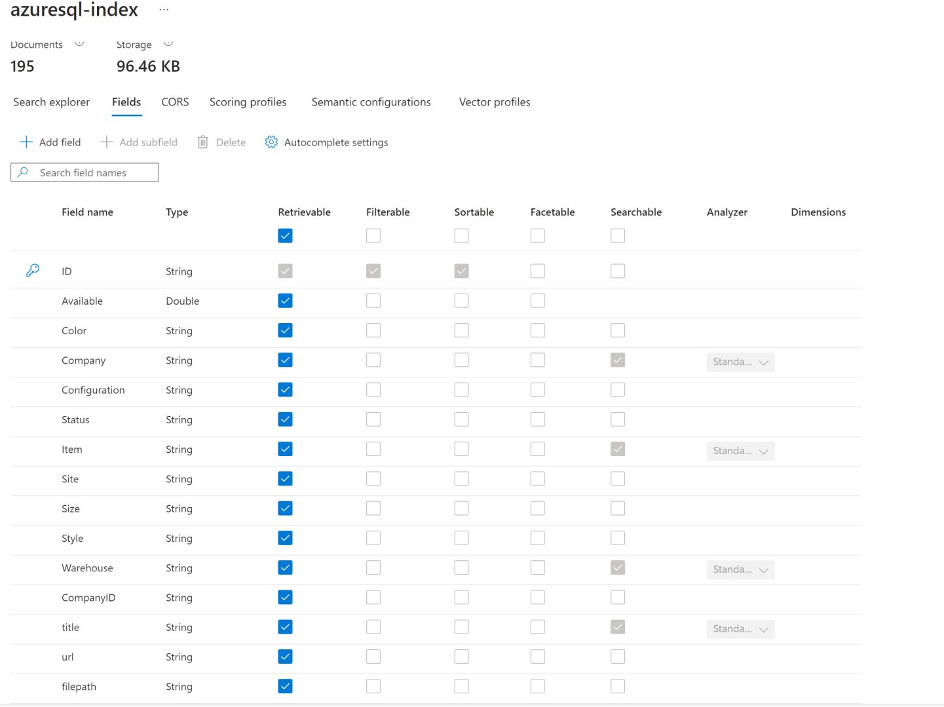Viewport: 944px width, 707px height.
Task: Click the Search field names input box
Action: pyautogui.click(x=92, y=173)
